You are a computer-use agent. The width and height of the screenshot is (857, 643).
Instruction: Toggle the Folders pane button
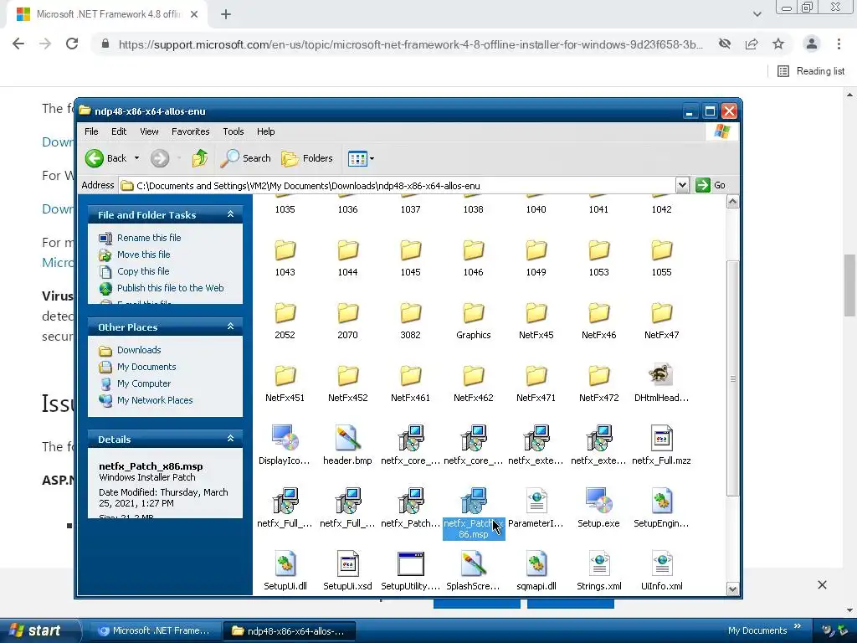pyautogui.click(x=306, y=158)
